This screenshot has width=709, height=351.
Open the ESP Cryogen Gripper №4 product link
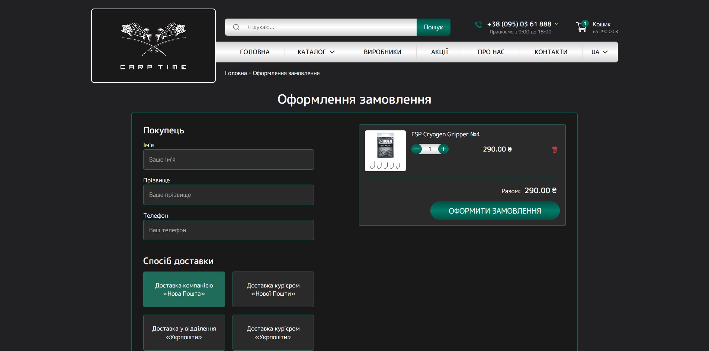pyautogui.click(x=445, y=134)
